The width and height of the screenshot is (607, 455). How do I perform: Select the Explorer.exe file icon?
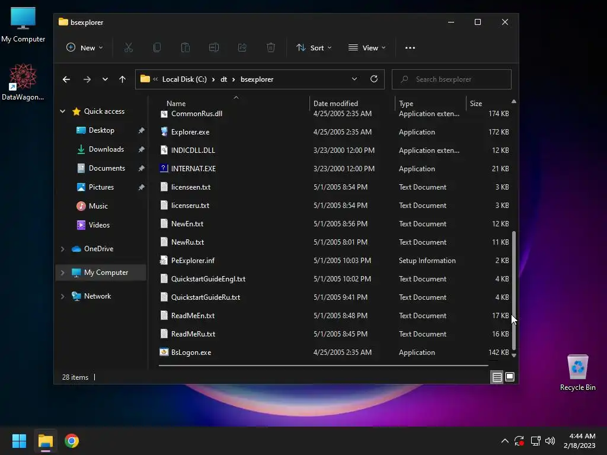[x=164, y=132]
